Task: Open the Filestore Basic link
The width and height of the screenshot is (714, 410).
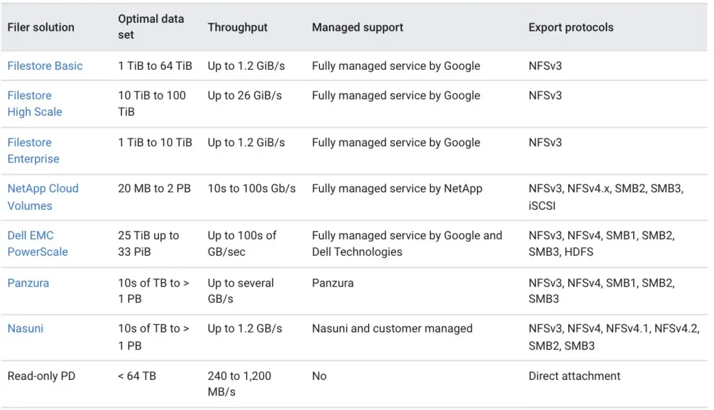Action: click(x=45, y=66)
